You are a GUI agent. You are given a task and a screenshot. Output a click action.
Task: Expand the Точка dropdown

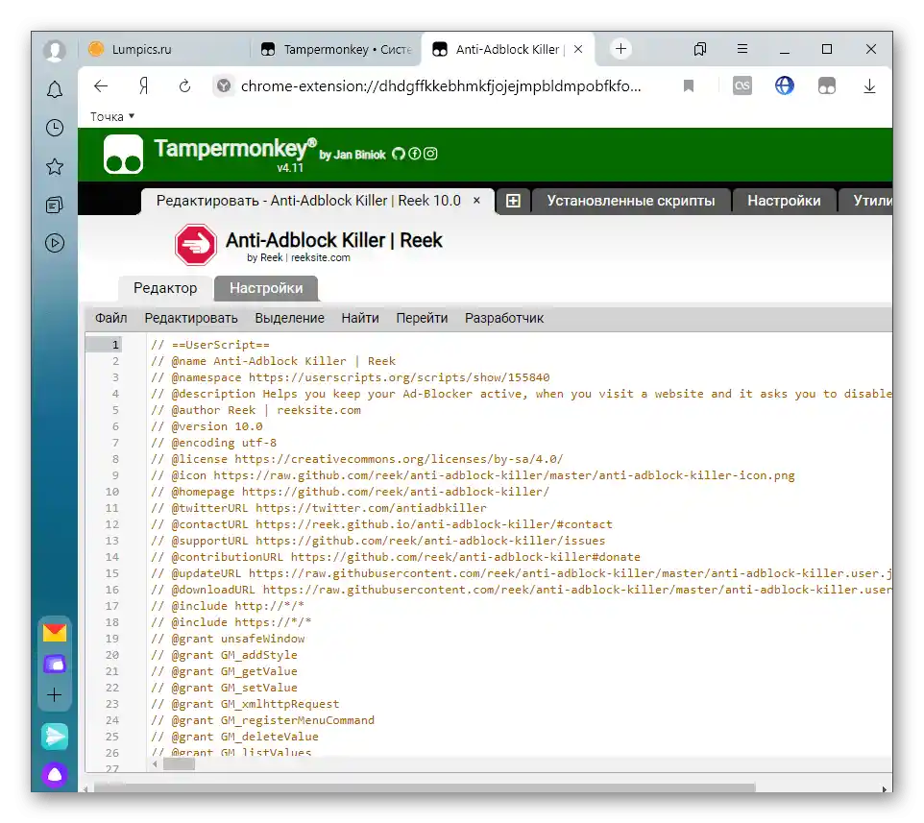pos(112,116)
